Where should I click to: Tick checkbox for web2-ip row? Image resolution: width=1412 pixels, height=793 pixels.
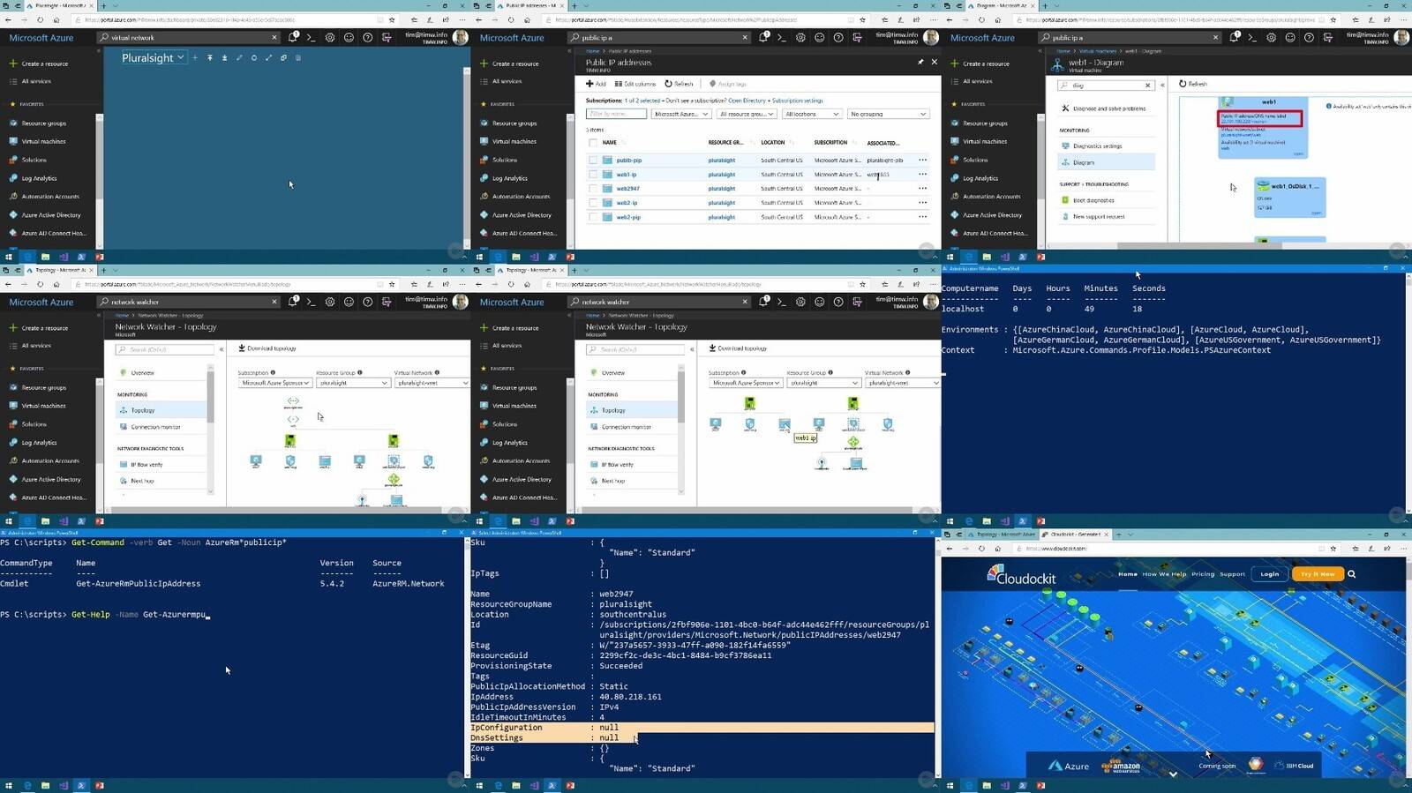tap(593, 202)
